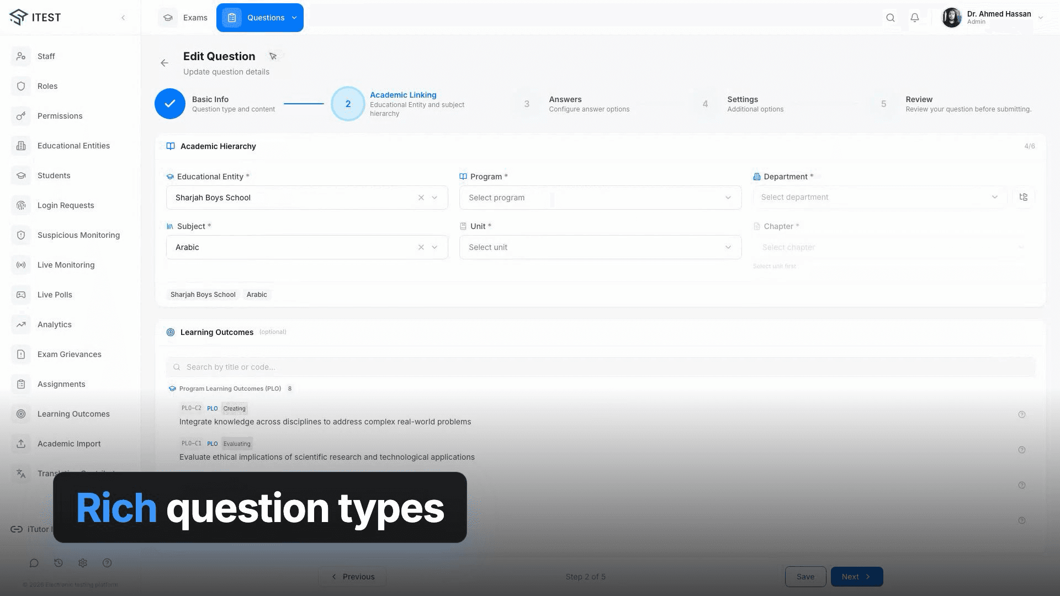Open the Select chapter dropdown
The width and height of the screenshot is (1060, 596).
(x=893, y=247)
